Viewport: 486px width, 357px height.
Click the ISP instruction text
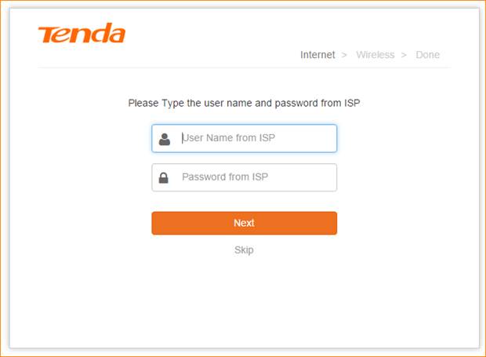[x=244, y=103]
